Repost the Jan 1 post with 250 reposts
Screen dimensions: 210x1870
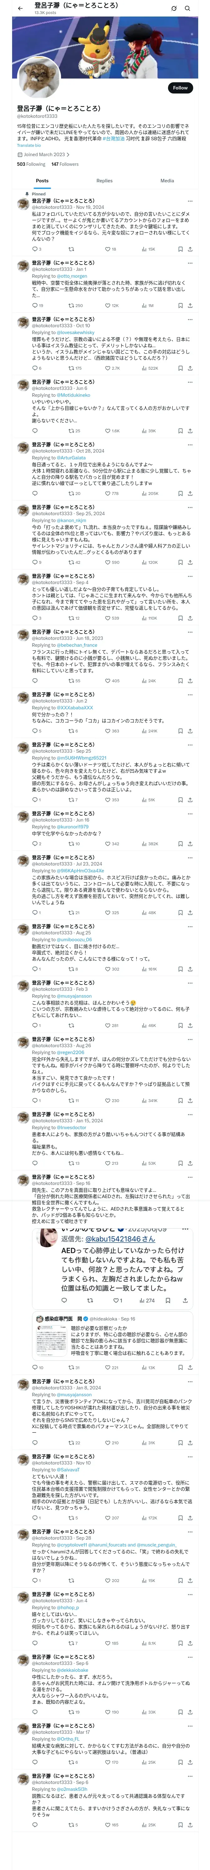coord(71,306)
